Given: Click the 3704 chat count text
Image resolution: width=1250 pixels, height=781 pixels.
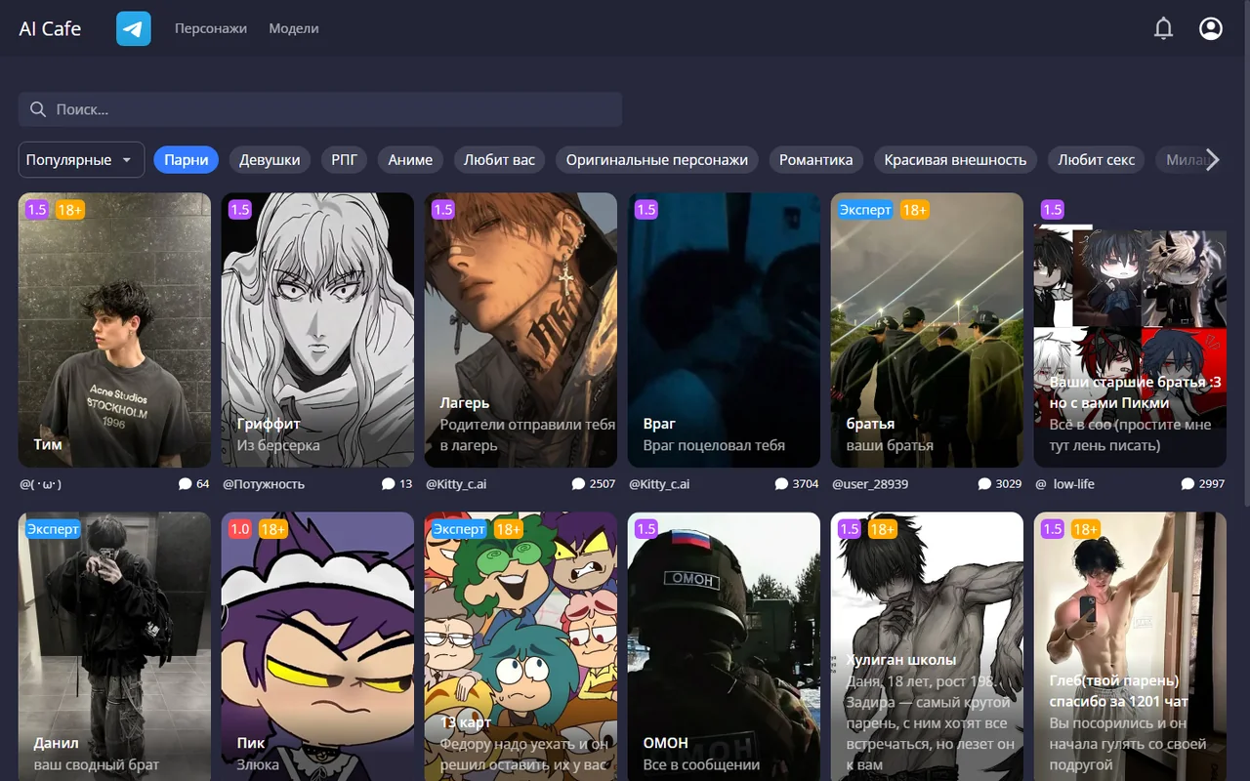Looking at the screenshot, I should (806, 484).
